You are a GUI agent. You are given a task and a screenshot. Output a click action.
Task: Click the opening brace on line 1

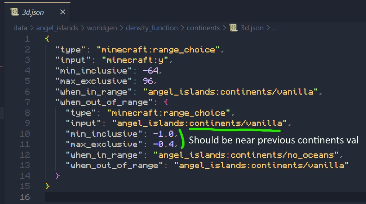point(47,39)
